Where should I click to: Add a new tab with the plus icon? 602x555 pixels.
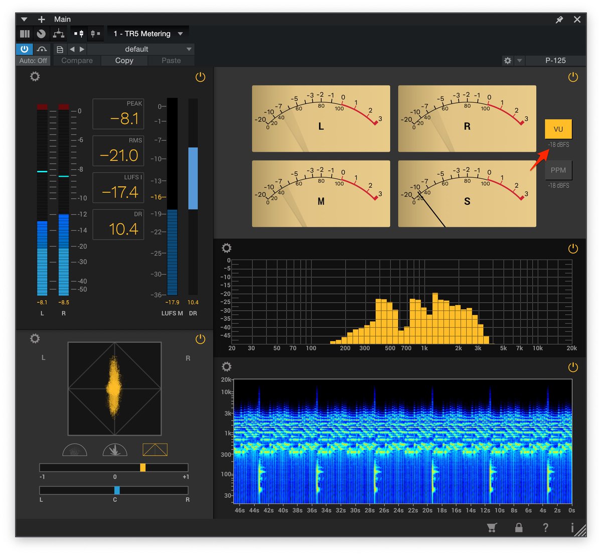point(41,19)
